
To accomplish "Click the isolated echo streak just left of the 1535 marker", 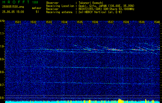I will 75,45.
